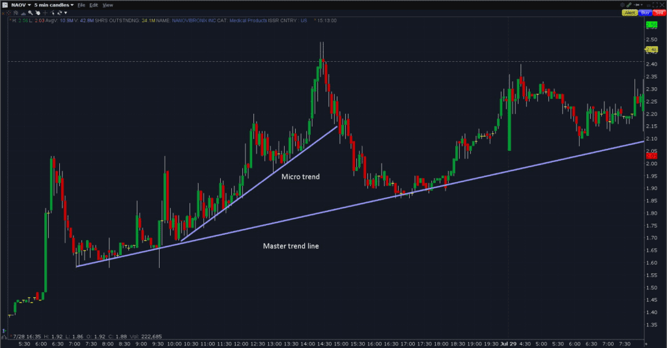The image size is (667, 348).
Task: Select the hand pan tool
Action: point(38,13)
